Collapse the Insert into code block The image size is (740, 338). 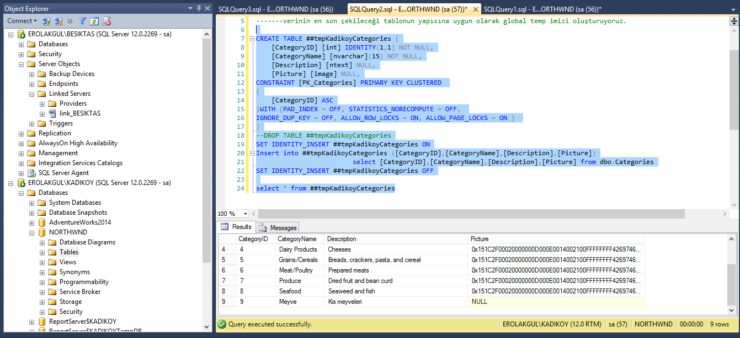tap(252, 153)
